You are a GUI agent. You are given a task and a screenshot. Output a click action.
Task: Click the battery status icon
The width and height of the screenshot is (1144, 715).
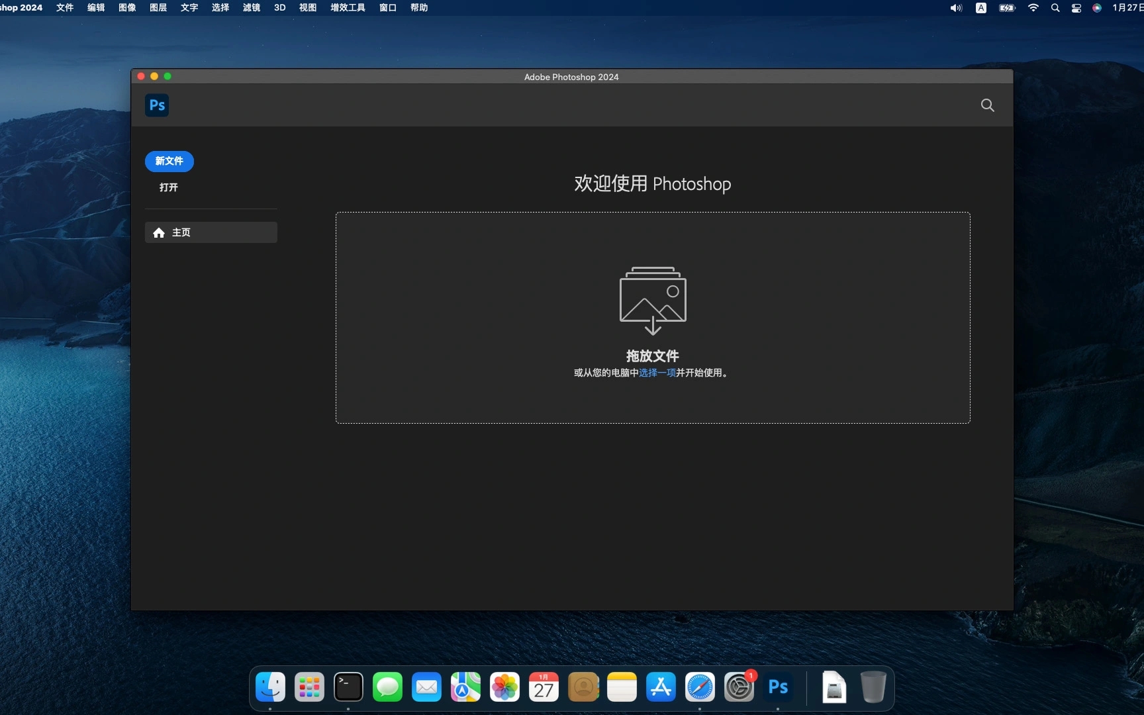1007,8
